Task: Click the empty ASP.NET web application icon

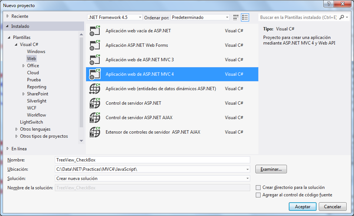Action: 95,31
